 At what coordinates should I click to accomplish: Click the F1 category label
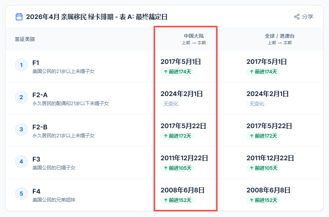click(36, 63)
